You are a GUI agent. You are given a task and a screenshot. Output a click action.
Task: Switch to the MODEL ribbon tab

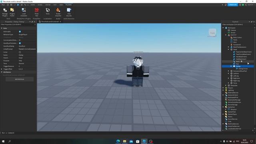click(x=40, y=5)
